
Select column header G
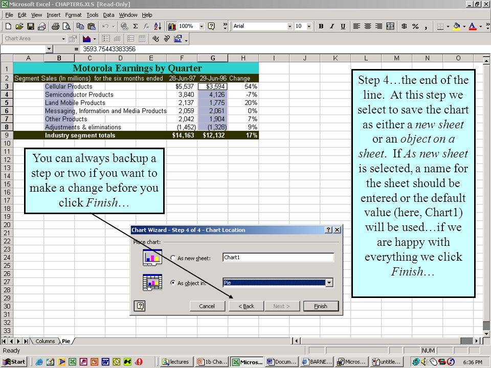[213, 58]
